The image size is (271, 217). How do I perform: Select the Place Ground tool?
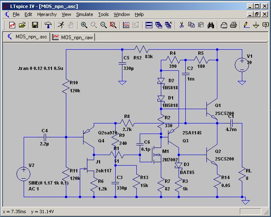pyautogui.click(x=256, y=25)
